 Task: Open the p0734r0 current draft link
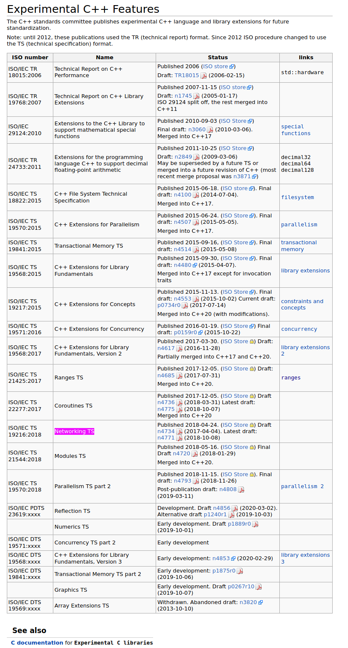point(169,305)
